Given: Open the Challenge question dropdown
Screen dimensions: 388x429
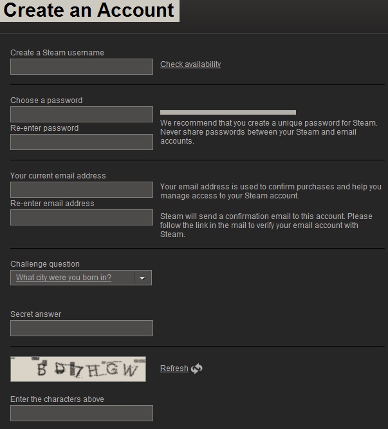Looking at the screenshot, I should click(x=81, y=278).
